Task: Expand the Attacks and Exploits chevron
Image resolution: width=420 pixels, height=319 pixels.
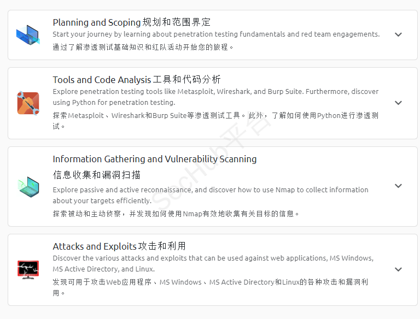Action: (x=398, y=269)
